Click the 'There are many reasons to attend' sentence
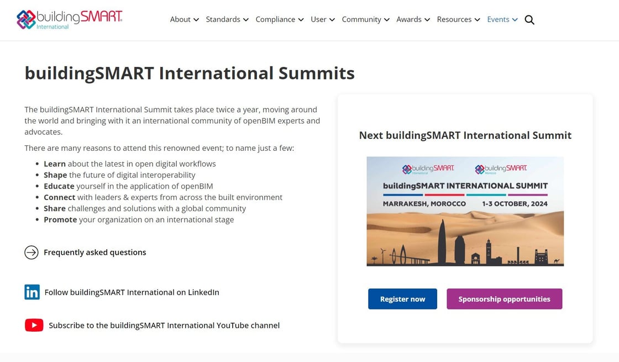The height and width of the screenshot is (362, 619). (x=159, y=148)
